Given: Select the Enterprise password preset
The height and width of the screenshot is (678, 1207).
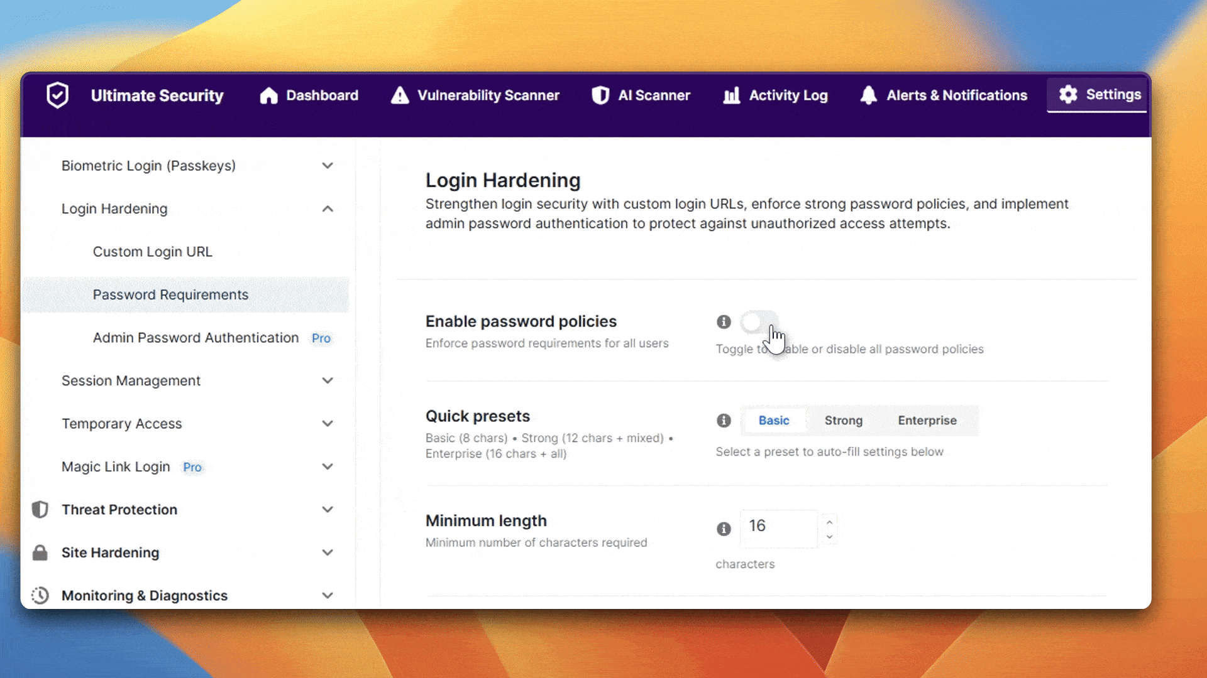Looking at the screenshot, I should tap(927, 421).
